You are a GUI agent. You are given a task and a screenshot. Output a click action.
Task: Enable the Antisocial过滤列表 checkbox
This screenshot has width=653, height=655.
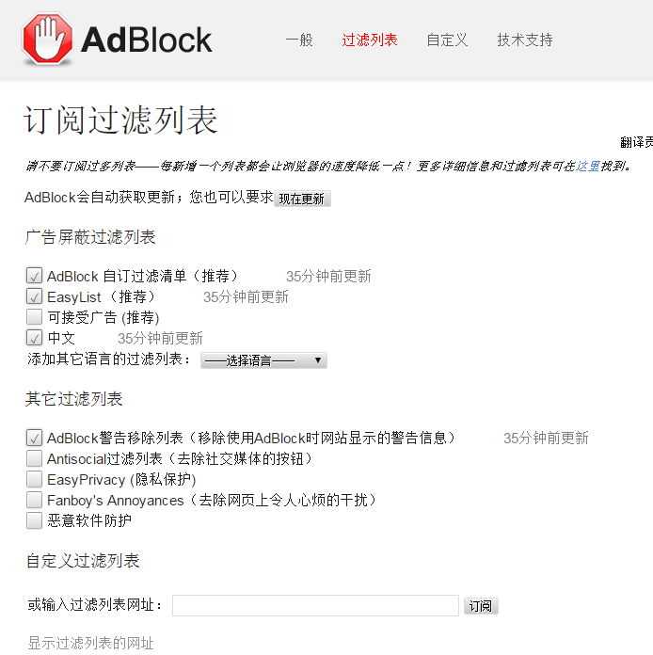coord(35,459)
